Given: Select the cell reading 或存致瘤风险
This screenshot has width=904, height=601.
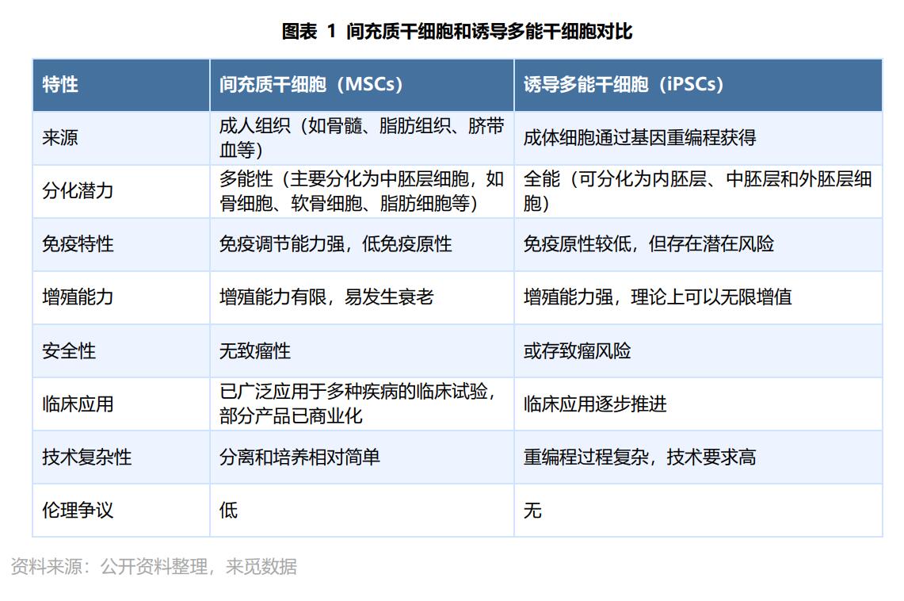Looking at the screenshot, I should (x=577, y=350).
